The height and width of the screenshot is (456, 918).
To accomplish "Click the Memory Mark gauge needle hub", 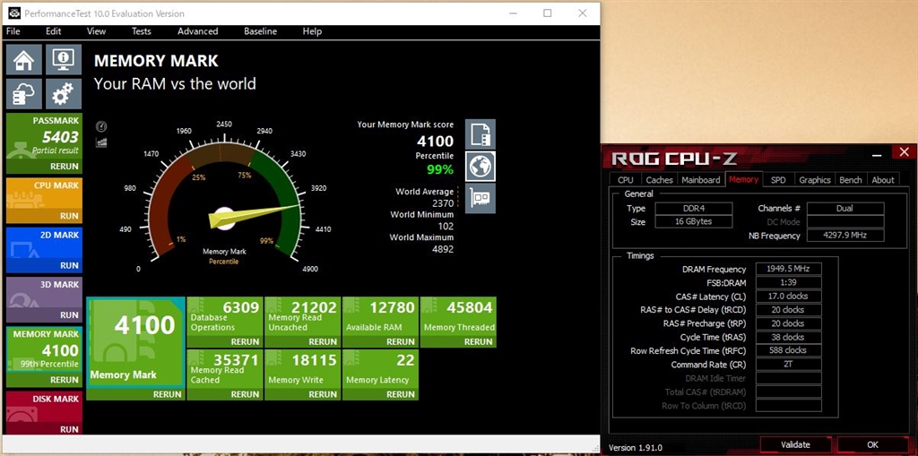I will (224, 217).
